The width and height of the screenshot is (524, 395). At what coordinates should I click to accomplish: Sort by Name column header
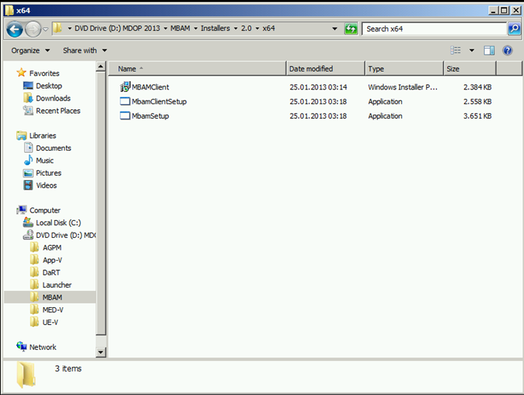pyautogui.click(x=197, y=69)
